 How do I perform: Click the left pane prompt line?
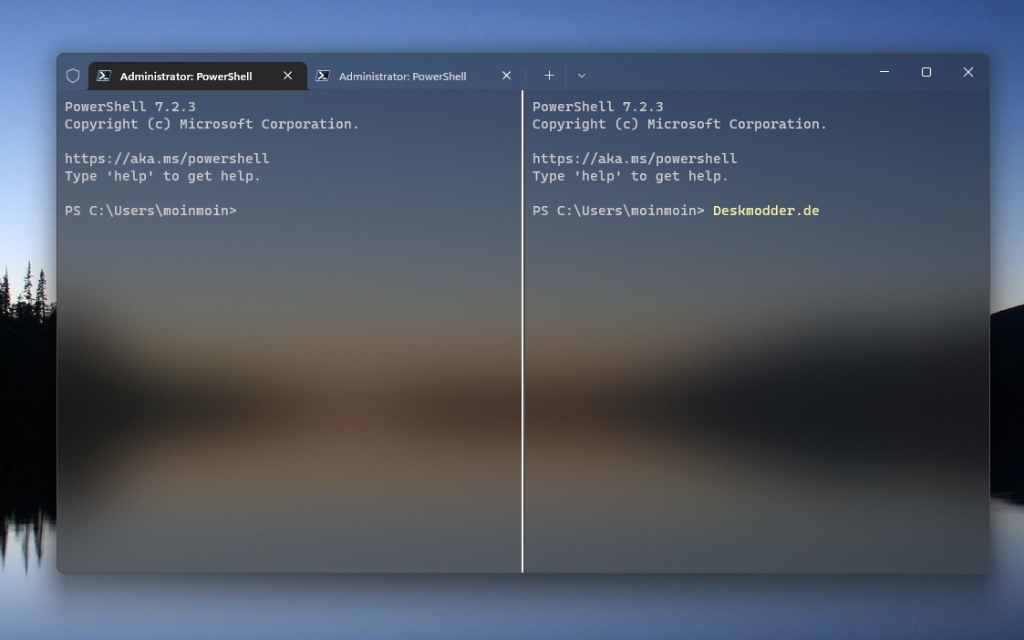(x=150, y=211)
